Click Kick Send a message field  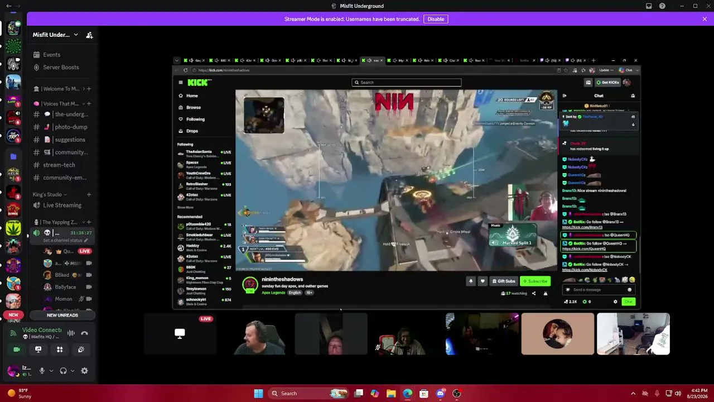point(598,290)
